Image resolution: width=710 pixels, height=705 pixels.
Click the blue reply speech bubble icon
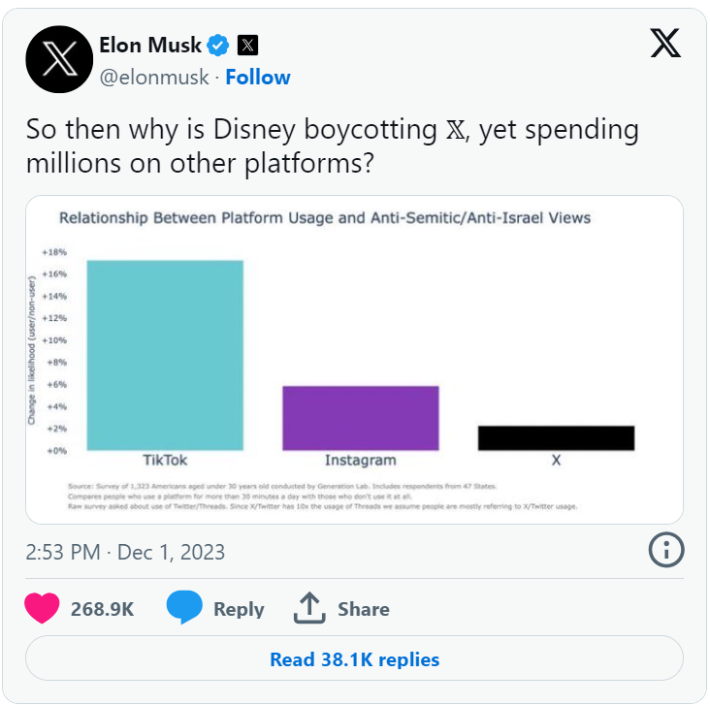[x=184, y=607]
